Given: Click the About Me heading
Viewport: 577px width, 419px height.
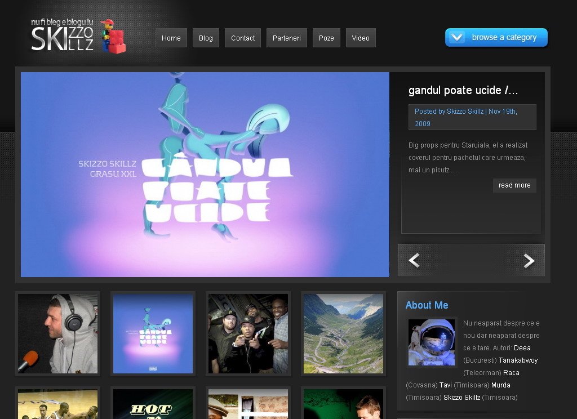Looking at the screenshot, I should 427,305.
